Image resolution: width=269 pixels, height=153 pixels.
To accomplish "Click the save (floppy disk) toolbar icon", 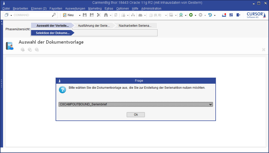I will point(85,15).
